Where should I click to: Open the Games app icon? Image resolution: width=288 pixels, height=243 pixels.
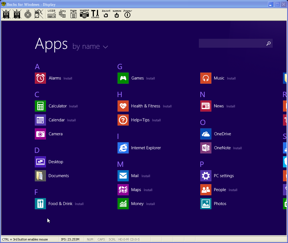123,78
